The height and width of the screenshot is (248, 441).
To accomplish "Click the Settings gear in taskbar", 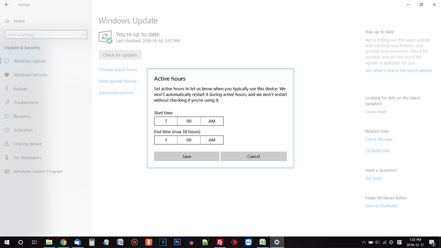I will 277,242.
